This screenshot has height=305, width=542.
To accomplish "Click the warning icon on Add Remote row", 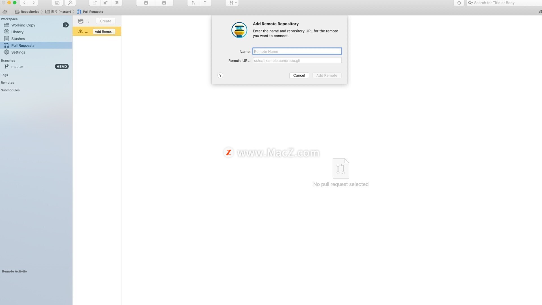I will click(80, 31).
